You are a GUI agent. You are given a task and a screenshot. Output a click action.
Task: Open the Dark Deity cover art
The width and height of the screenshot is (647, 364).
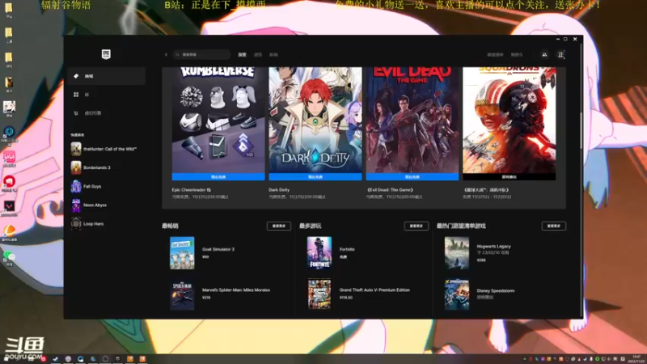[315, 120]
